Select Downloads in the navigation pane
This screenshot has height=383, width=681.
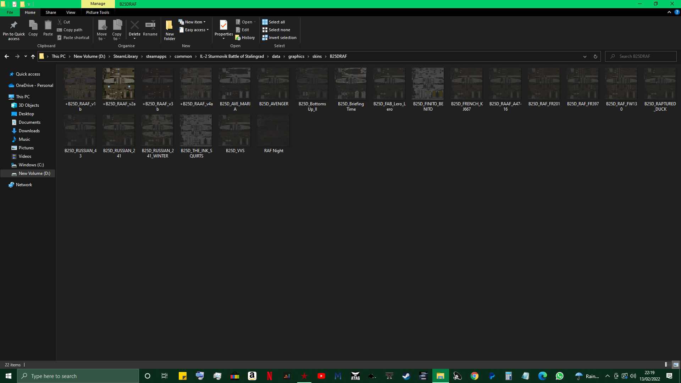pos(29,131)
